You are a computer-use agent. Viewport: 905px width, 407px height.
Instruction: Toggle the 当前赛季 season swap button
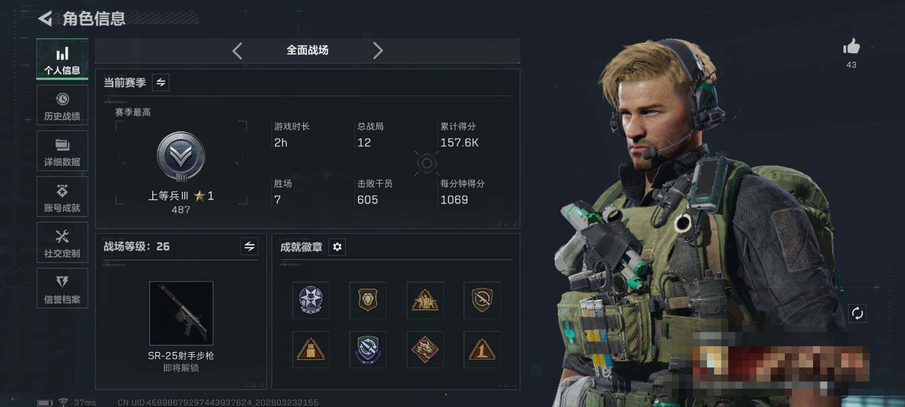tap(161, 82)
